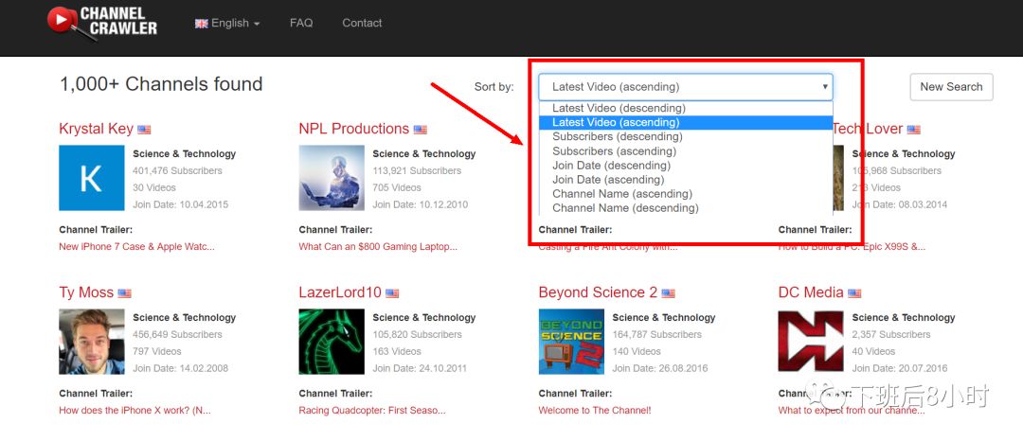Open the FAQ page
The height and width of the screenshot is (441, 1023).
[x=301, y=23]
